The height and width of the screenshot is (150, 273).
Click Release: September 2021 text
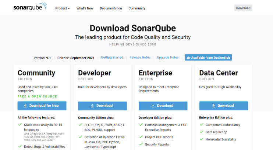click(x=76, y=58)
